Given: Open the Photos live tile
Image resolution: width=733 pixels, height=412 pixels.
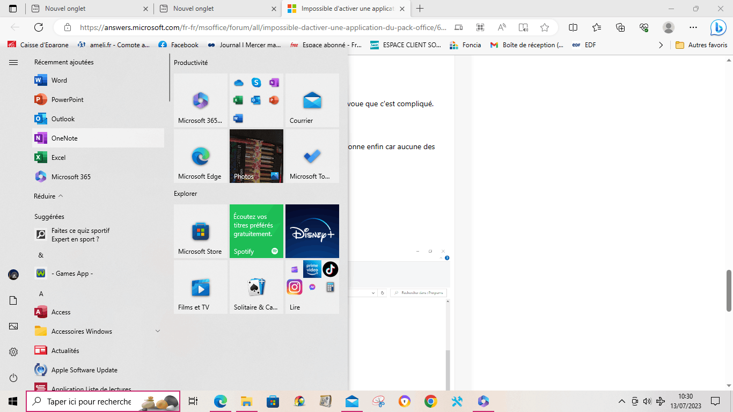Looking at the screenshot, I should click(256, 156).
